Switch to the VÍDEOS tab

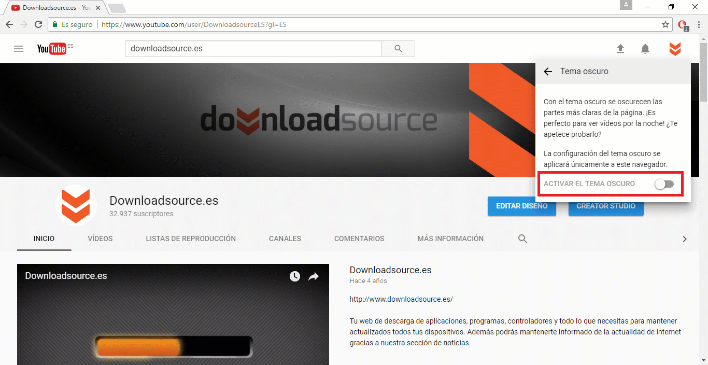100,238
